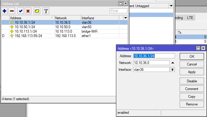The width and height of the screenshot is (207, 117).
Task: Maximize the Address List window
Action: point(120,4)
